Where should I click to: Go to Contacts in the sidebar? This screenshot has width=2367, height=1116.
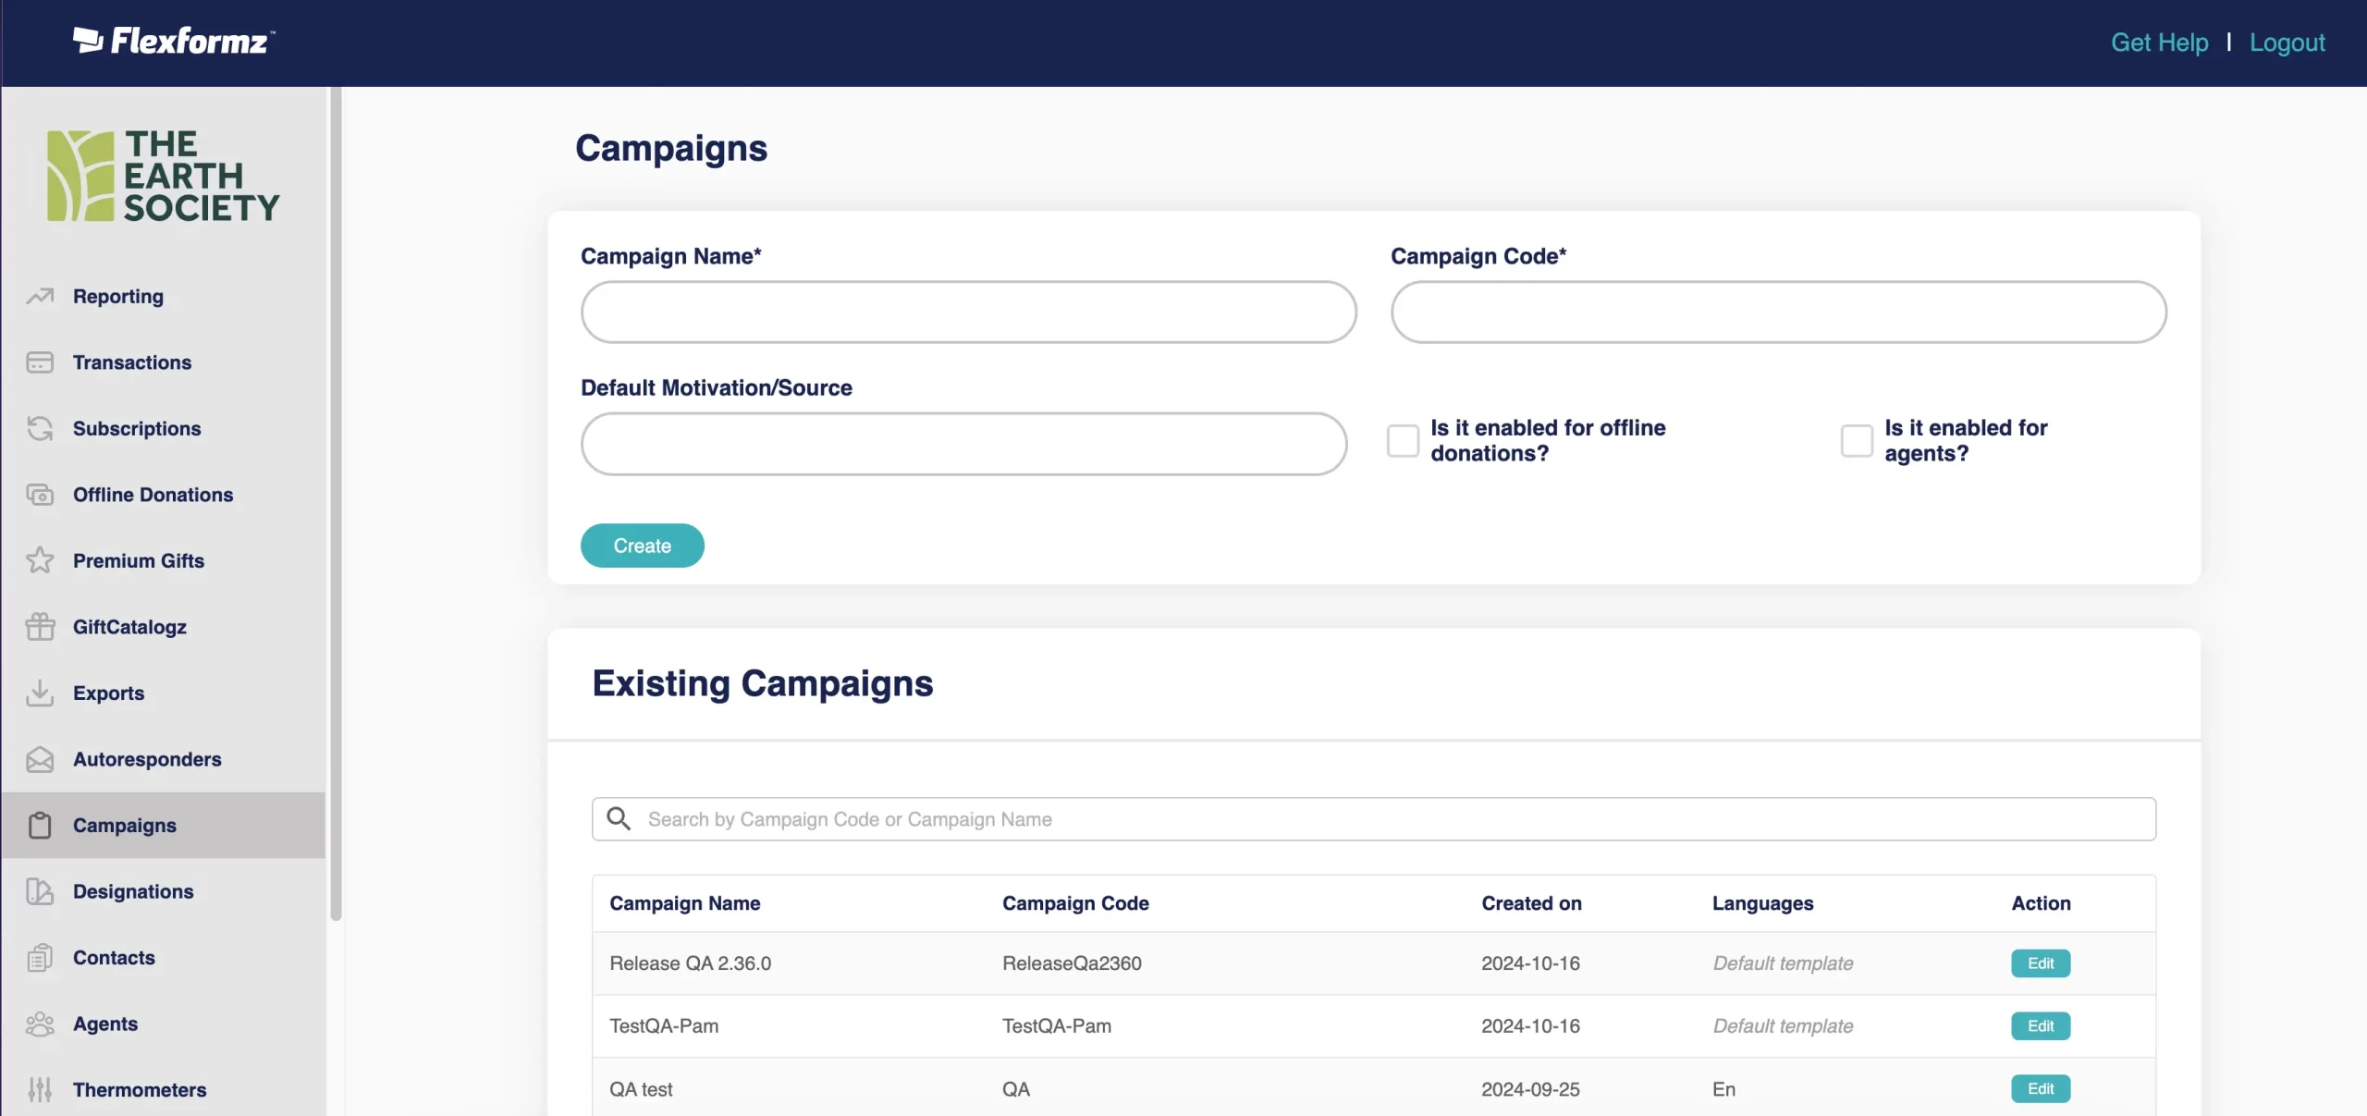point(114,958)
